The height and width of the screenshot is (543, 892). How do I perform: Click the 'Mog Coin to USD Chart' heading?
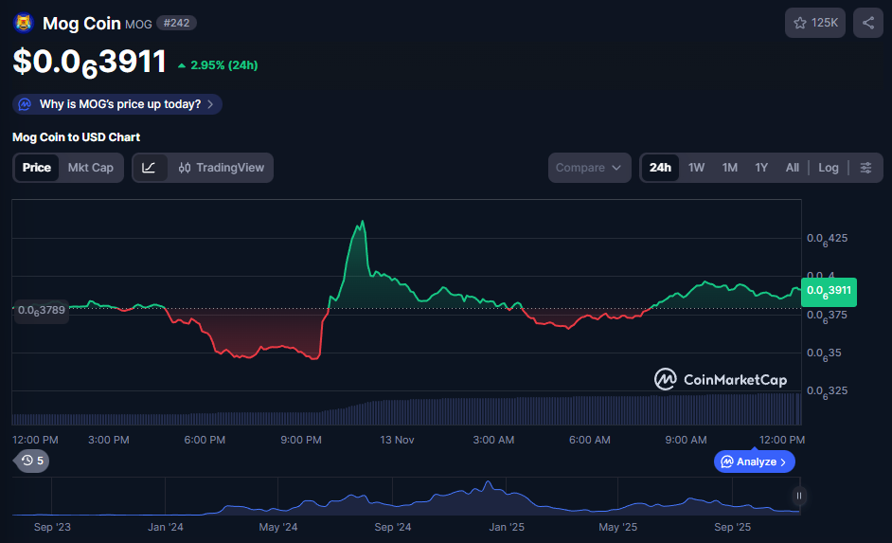click(x=77, y=137)
